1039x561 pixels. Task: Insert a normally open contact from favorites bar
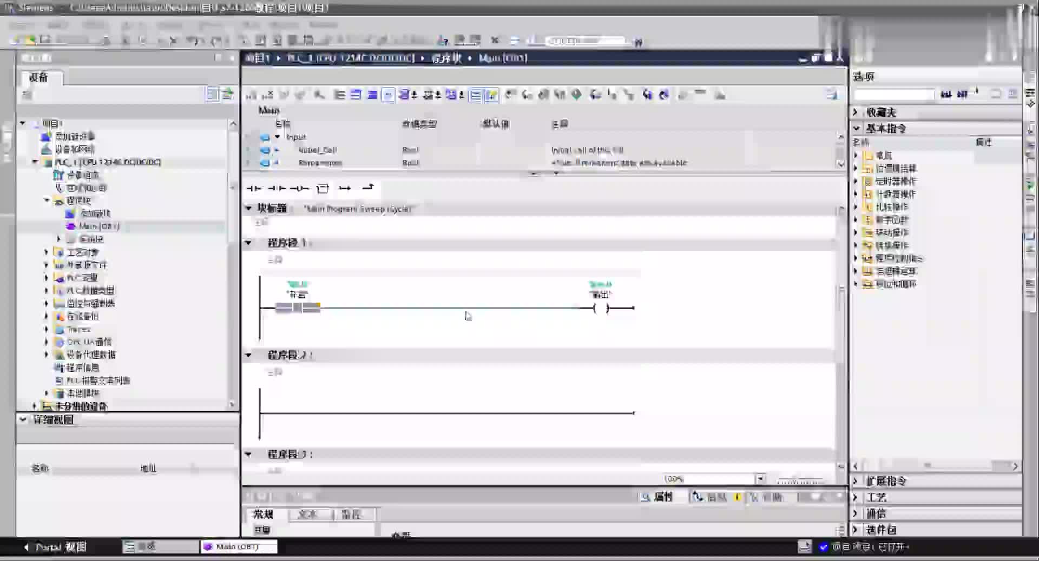pos(254,188)
